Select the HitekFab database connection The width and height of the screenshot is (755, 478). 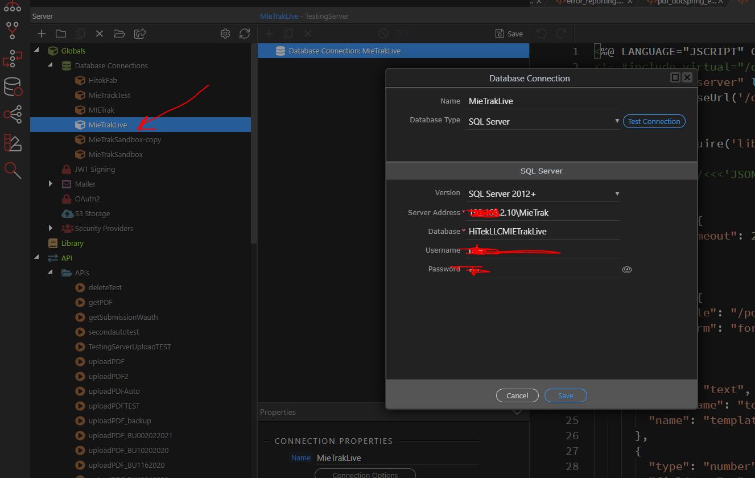102,80
